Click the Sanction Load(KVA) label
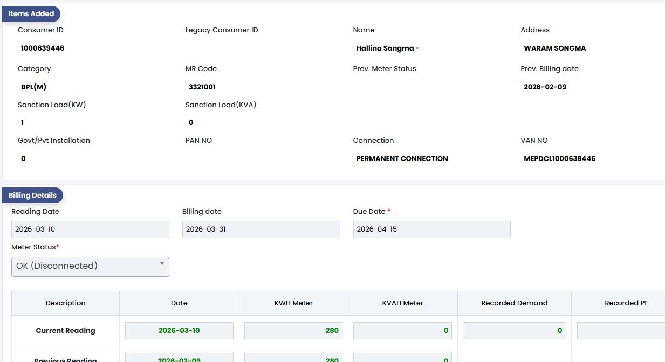The image size is (665, 362). tap(221, 105)
